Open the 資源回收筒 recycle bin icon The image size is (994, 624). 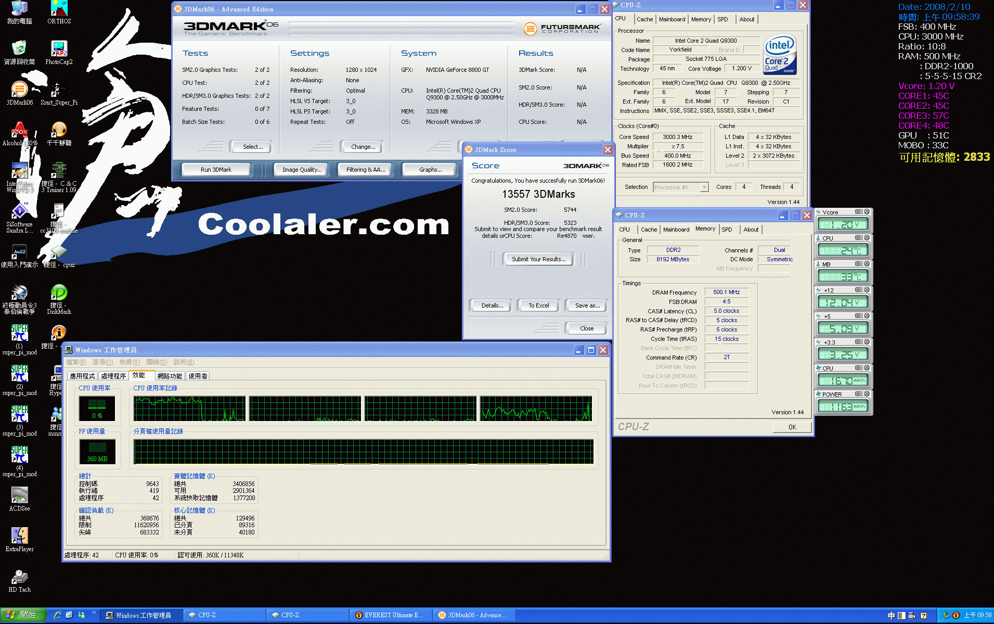[19, 52]
